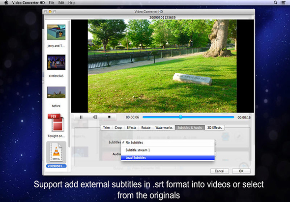Switch to the Trim tab
Image resolution: width=290 pixels, height=202 pixels.
(106, 127)
